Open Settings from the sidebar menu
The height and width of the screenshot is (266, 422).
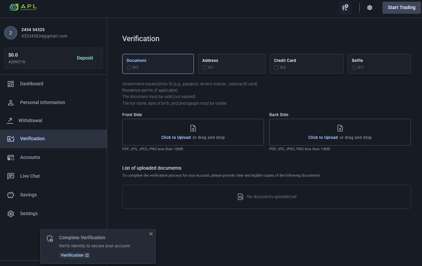point(29,213)
